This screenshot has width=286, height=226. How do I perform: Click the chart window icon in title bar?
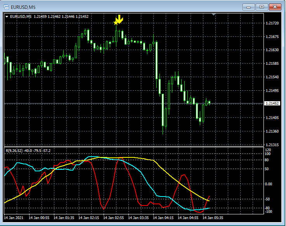click(x=7, y=6)
